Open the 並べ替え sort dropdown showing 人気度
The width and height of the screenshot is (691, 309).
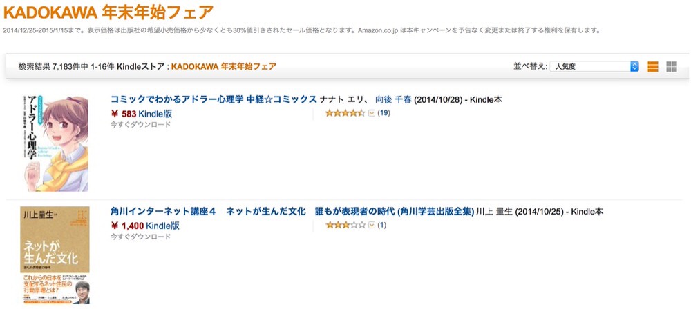[594, 66]
